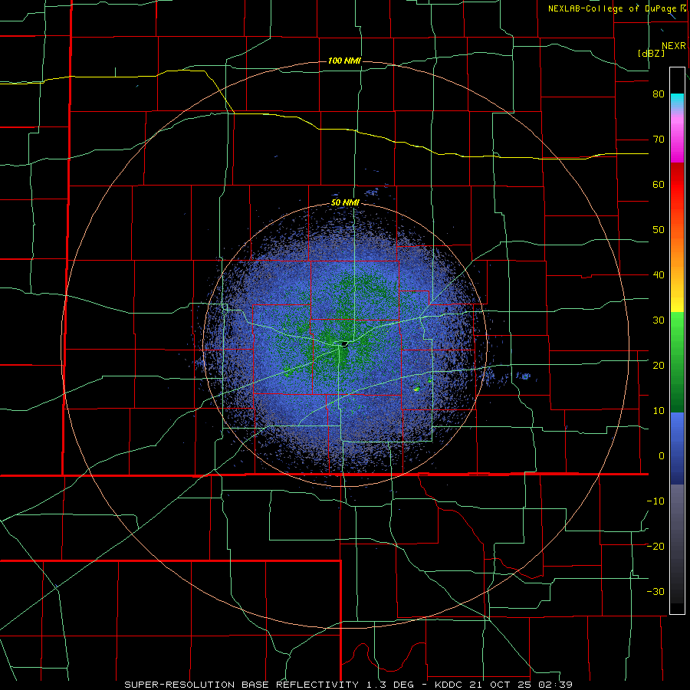Click the red segment of the color bar
The height and width of the screenshot is (690, 690).
pyautogui.click(x=677, y=185)
